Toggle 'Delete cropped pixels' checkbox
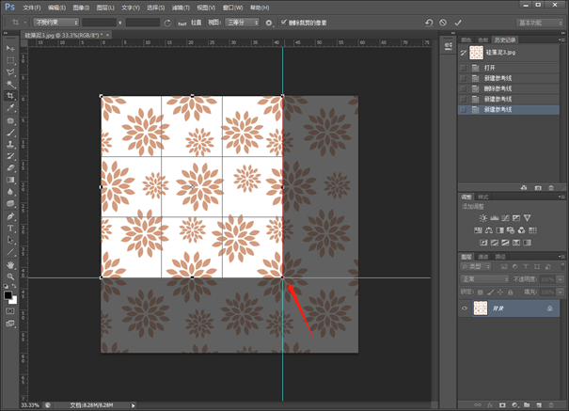569x411 pixels. [284, 22]
